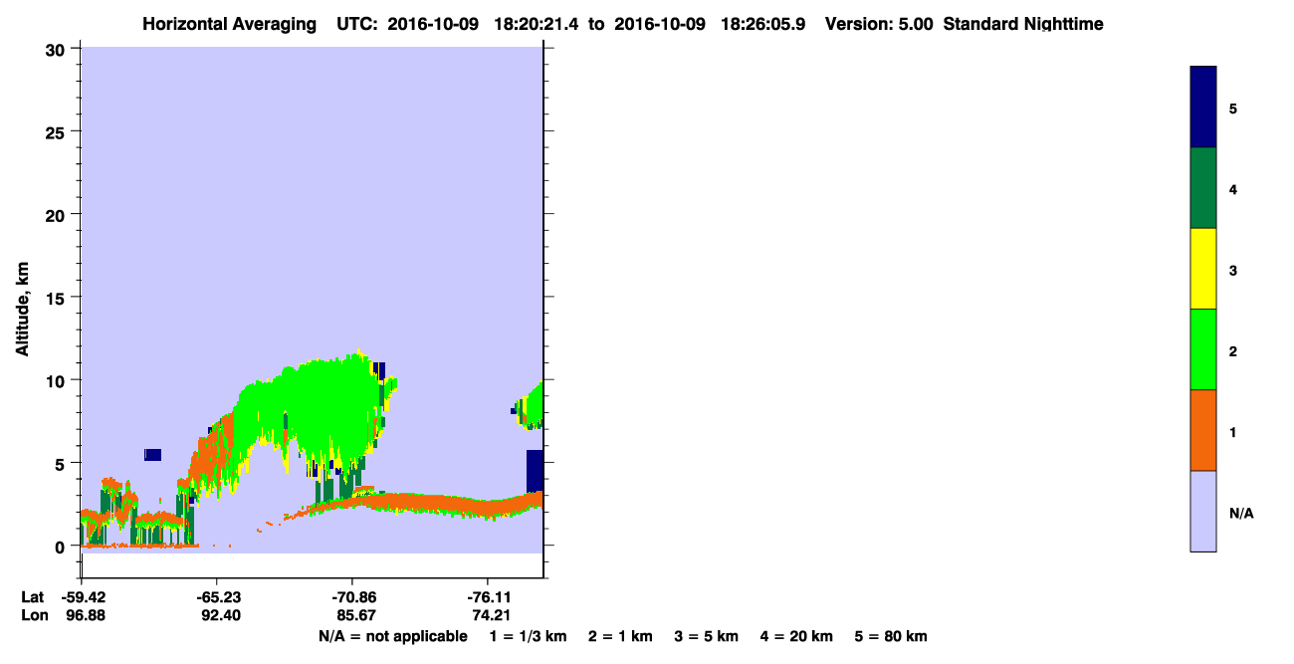
Task: Click the lavender N/A colorbar segment
Action: (1202, 511)
